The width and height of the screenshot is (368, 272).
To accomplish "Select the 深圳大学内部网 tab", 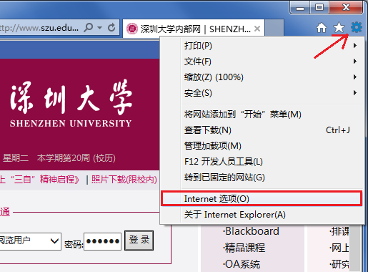I will [194, 29].
